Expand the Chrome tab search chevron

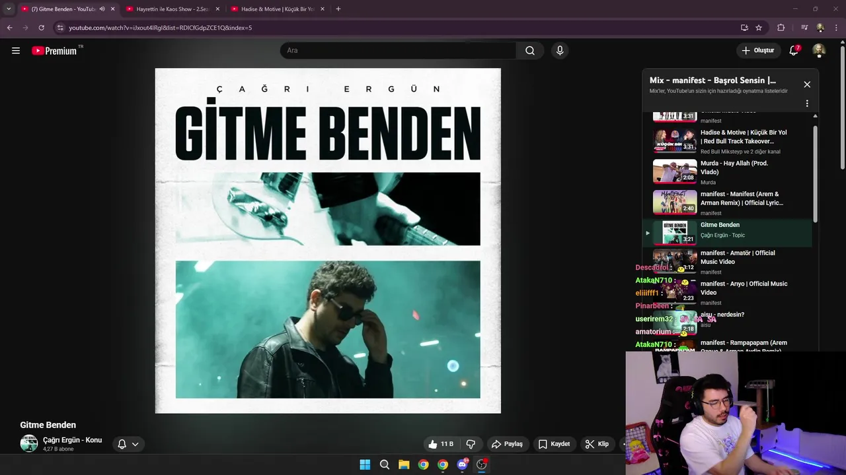[x=9, y=9]
